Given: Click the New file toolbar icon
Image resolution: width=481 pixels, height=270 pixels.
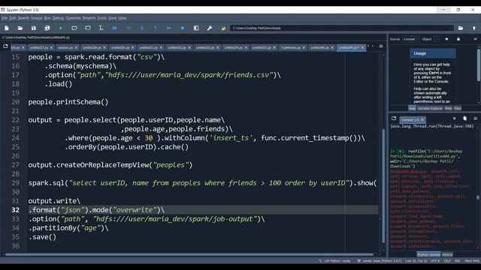Looking at the screenshot, I should tap(7, 28).
